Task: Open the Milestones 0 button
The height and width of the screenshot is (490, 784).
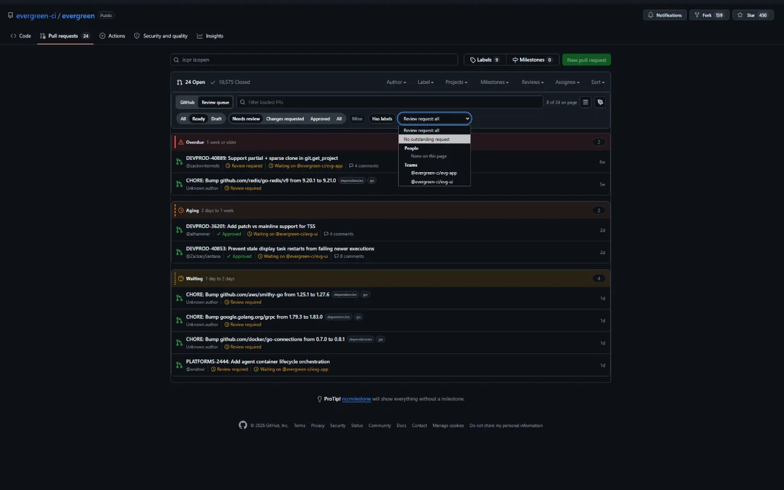Action: coord(532,60)
